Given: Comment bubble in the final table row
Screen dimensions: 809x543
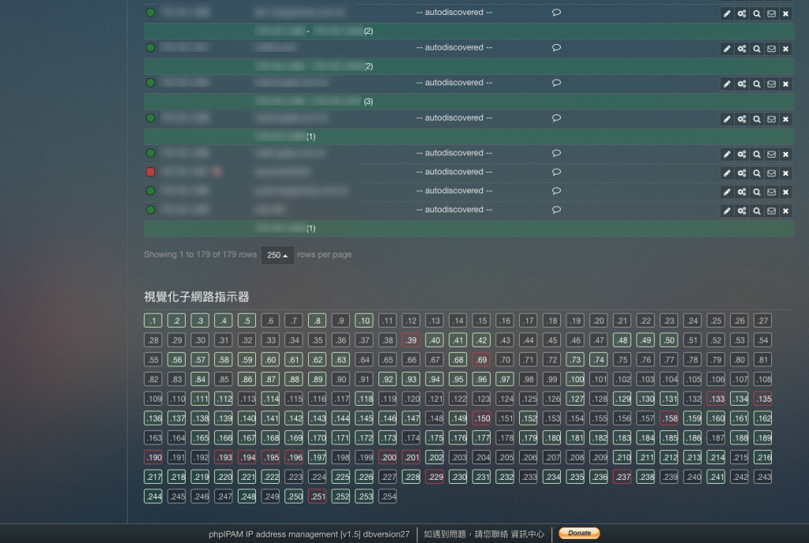Looking at the screenshot, I should click(556, 210).
